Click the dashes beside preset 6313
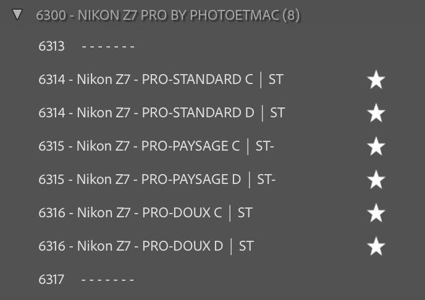 coord(108,46)
